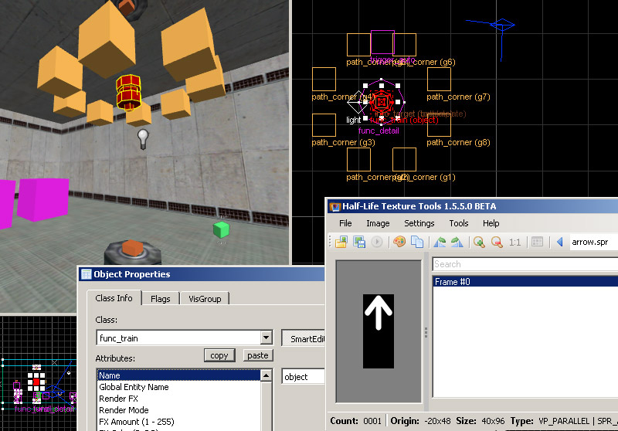
Task: Switch to the VisGroup tab
Action: coord(205,299)
